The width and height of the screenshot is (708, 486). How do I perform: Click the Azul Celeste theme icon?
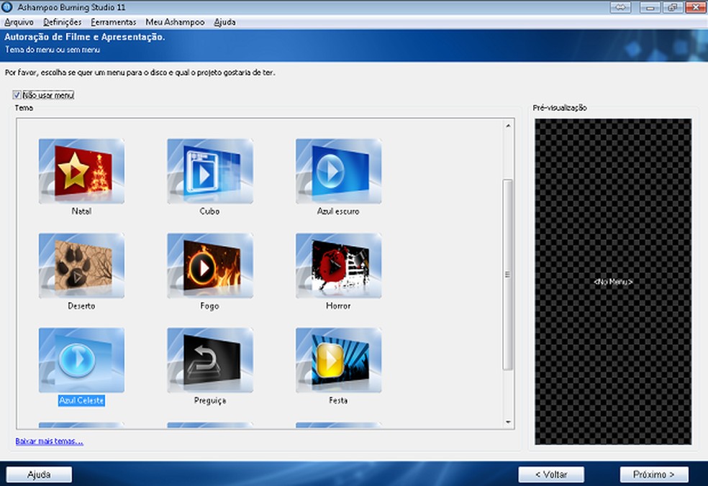click(81, 360)
